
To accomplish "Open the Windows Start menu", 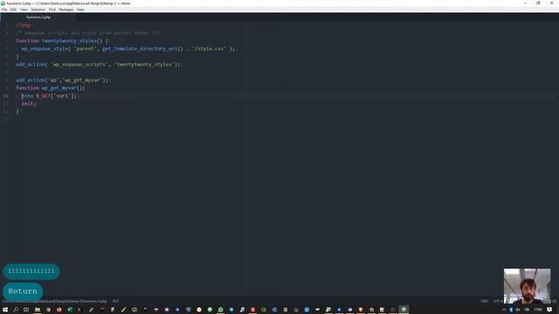I will click(x=5, y=310).
